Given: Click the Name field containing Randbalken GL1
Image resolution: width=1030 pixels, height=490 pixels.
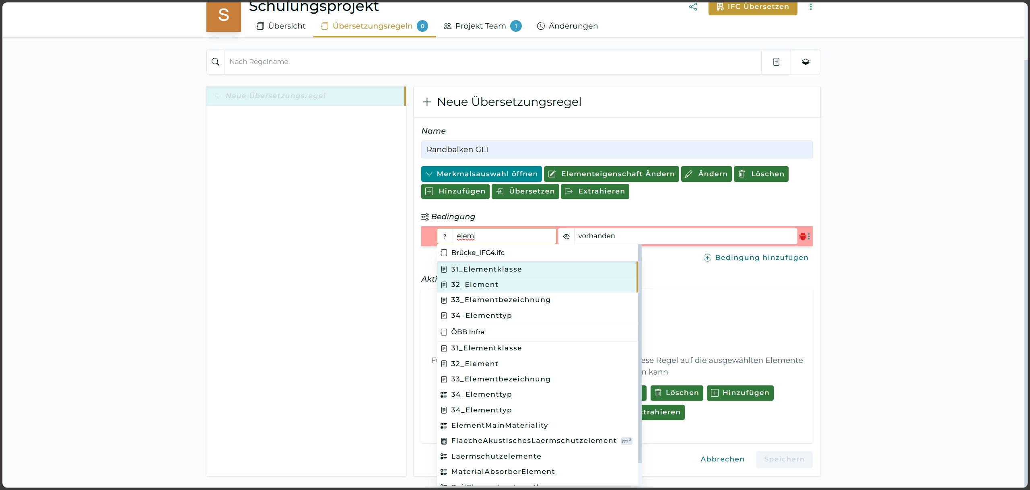Looking at the screenshot, I should [x=616, y=150].
